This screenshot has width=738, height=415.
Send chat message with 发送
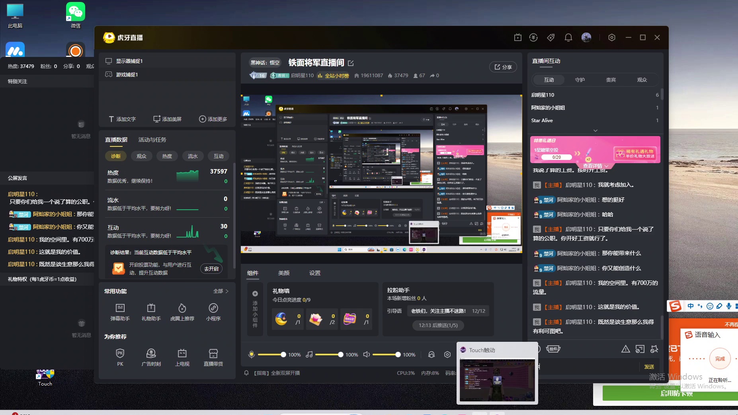coord(649,366)
